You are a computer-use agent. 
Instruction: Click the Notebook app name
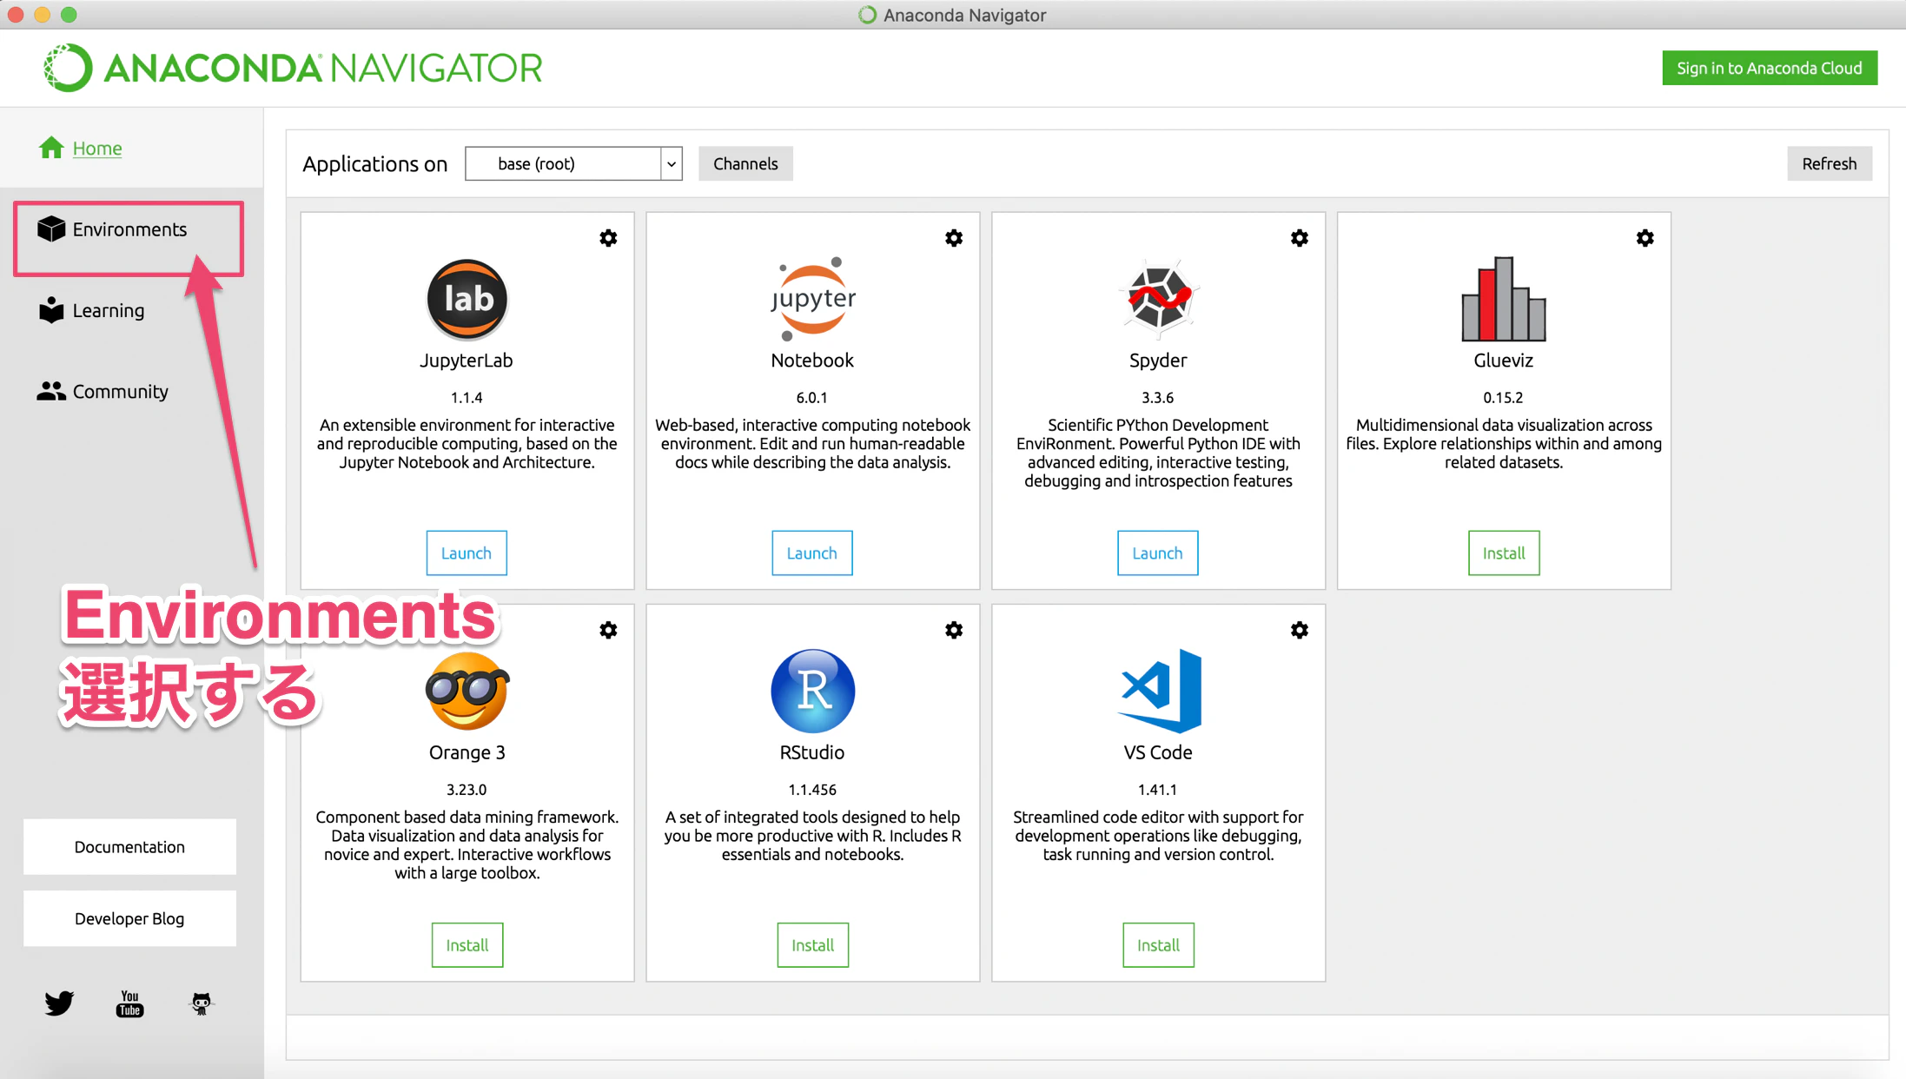click(x=812, y=361)
